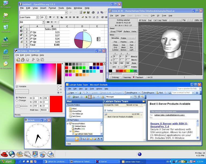Enable the Gridsnap checkbox in AC3D
This screenshot has width=206, height=164.
[110, 77]
